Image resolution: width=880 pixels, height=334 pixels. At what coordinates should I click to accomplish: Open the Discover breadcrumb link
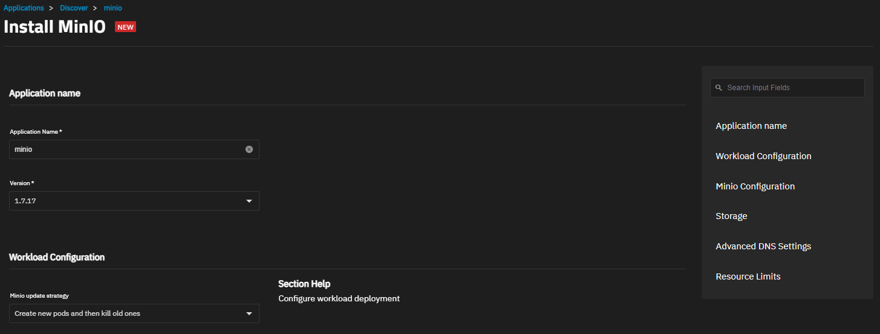(74, 8)
